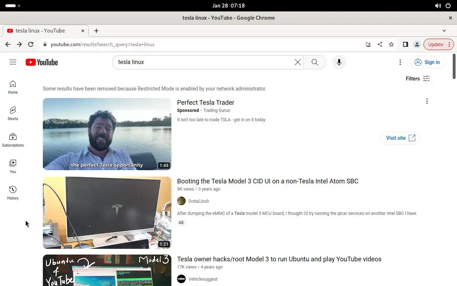Screen dimensions: 457x286
Task: Open Tesla owner hacks/root Model 3 video title
Action: coord(279,259)
